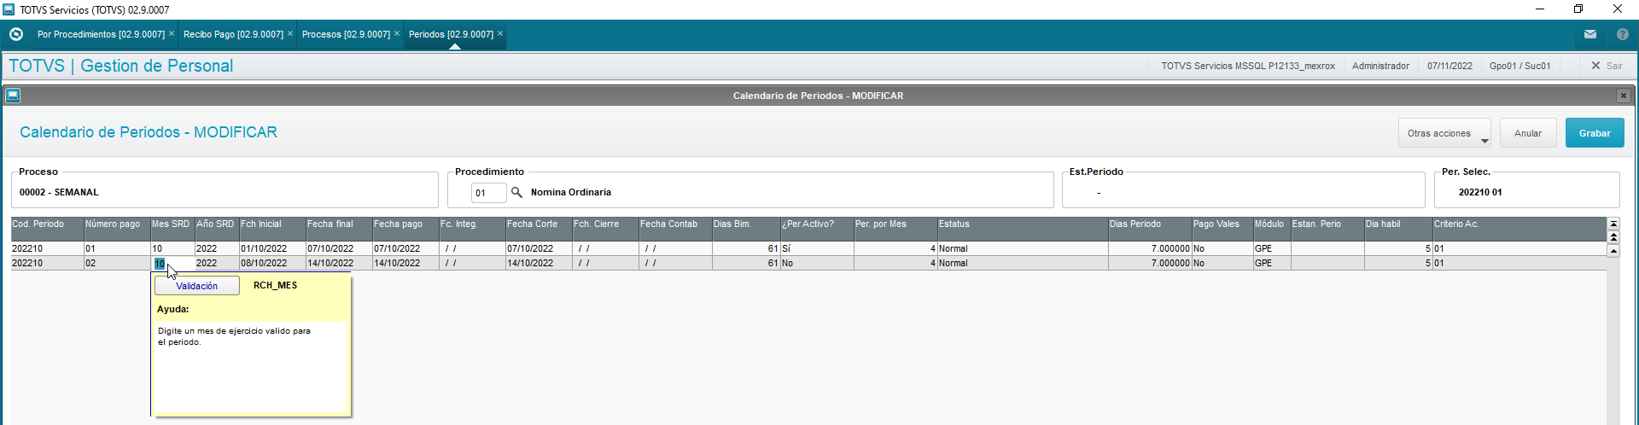Click the Procedimiento code field 01
The width and height of the screenshot is (1639, 425).
point(488,193)
